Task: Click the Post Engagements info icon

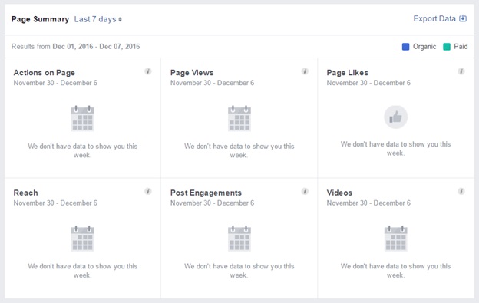Action: (x=305, y=191)
